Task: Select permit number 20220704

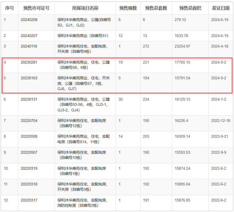Action: (x=29, y=121)
